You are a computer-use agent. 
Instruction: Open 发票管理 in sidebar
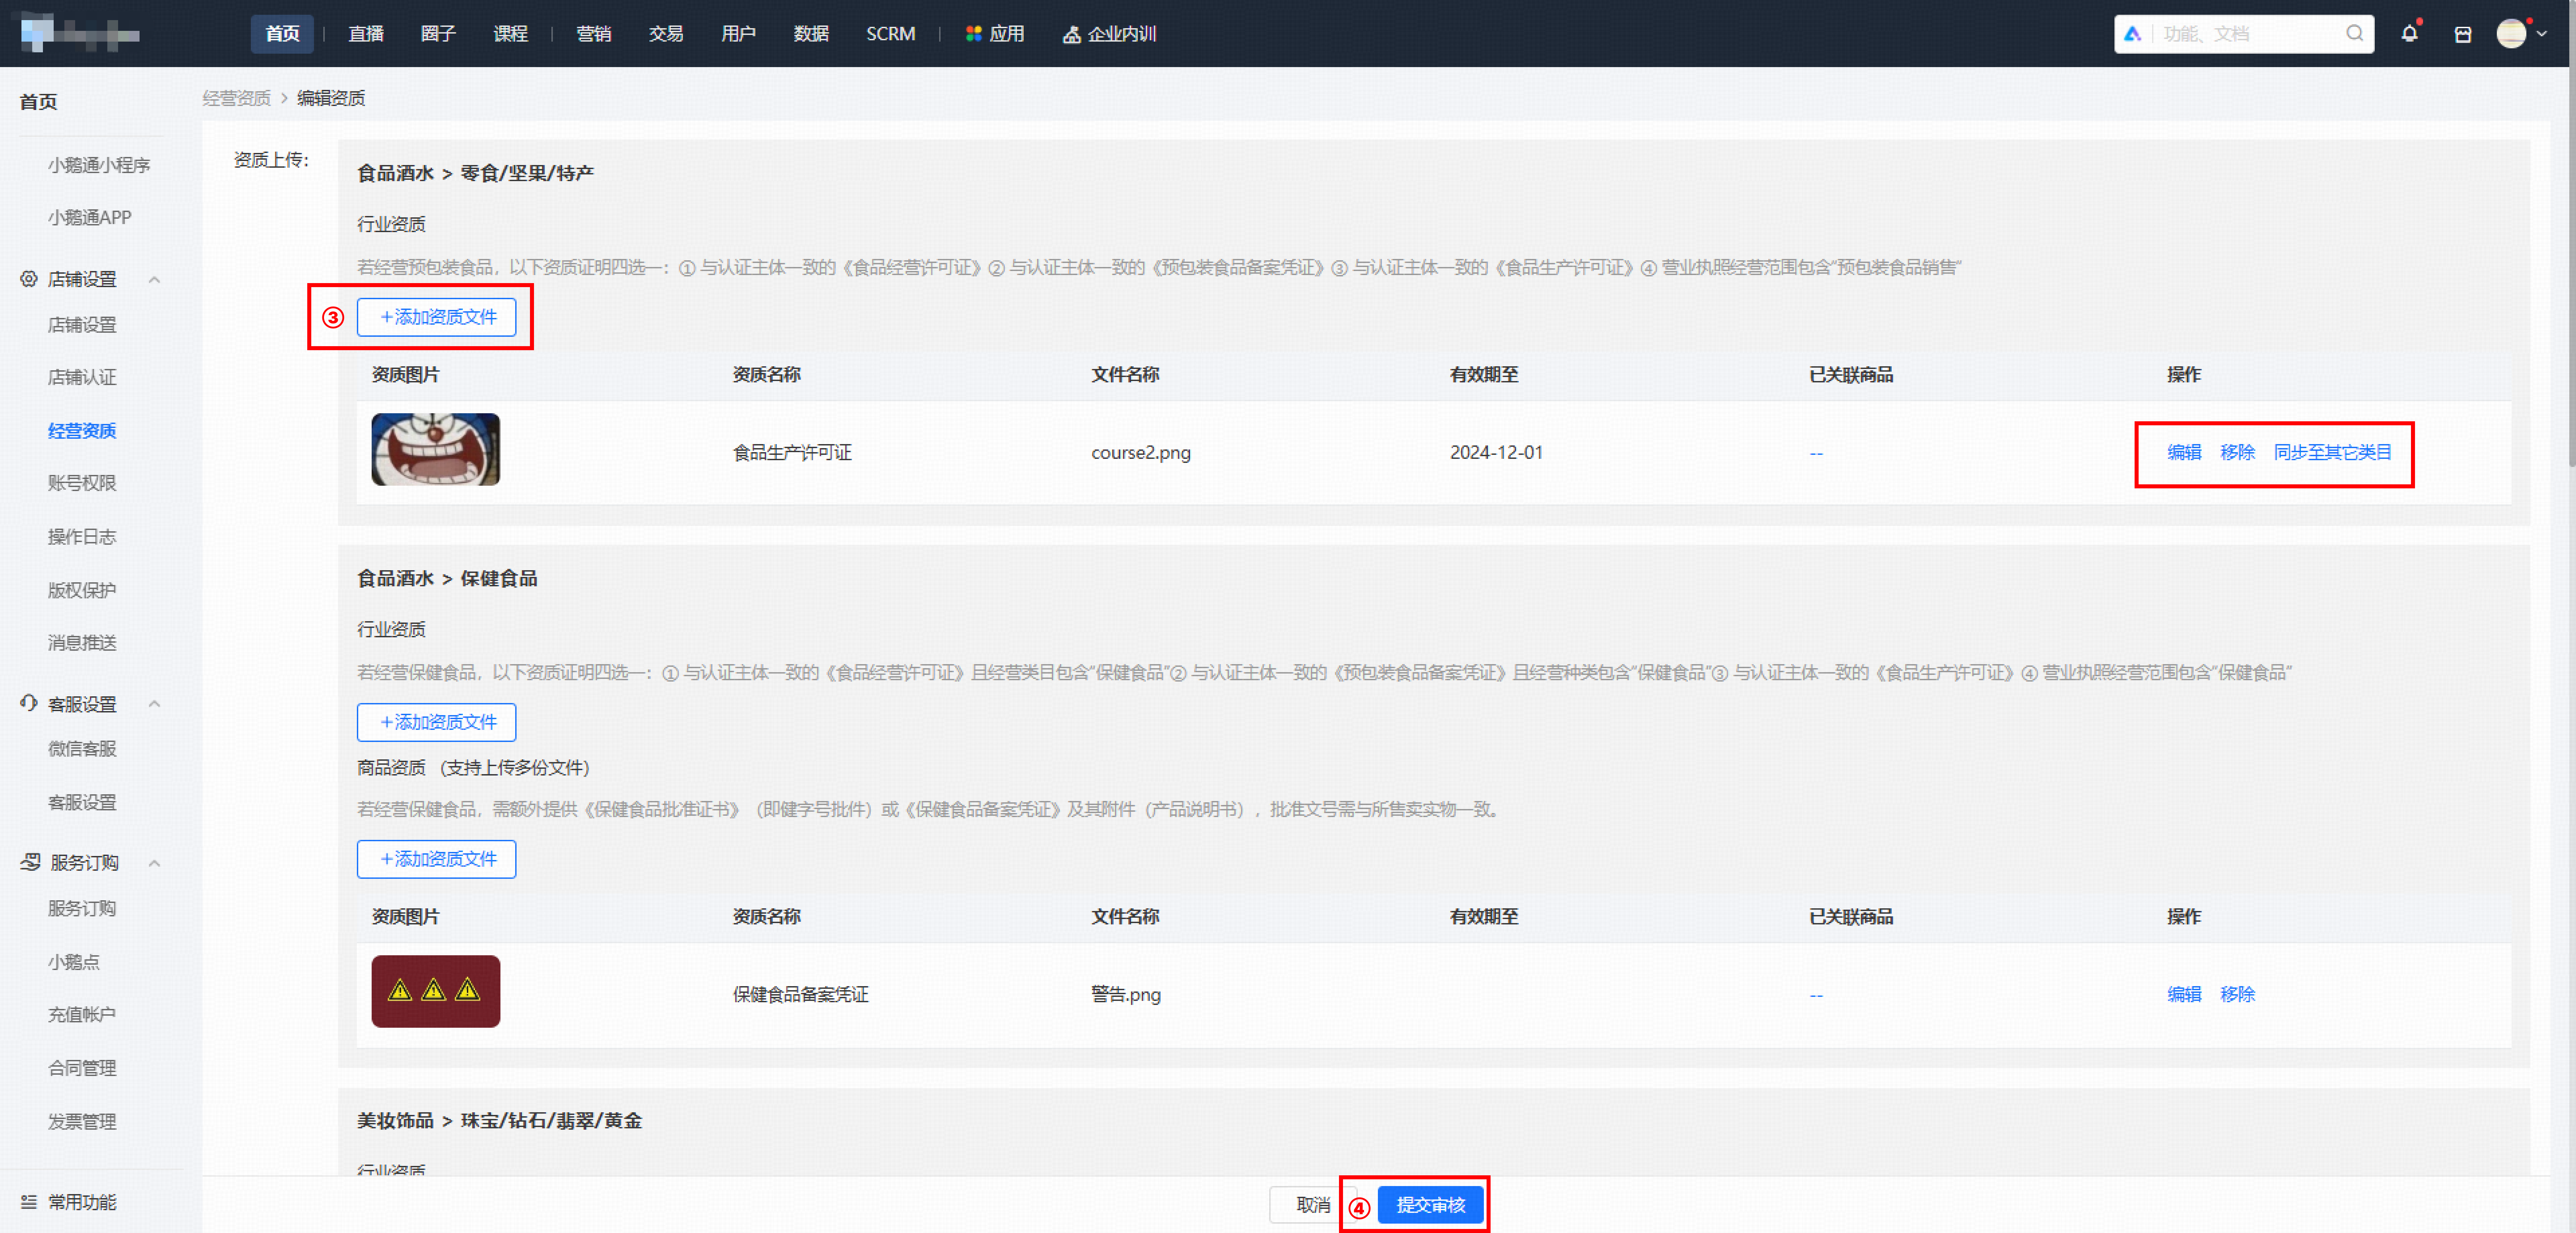tap(82, 1122)
